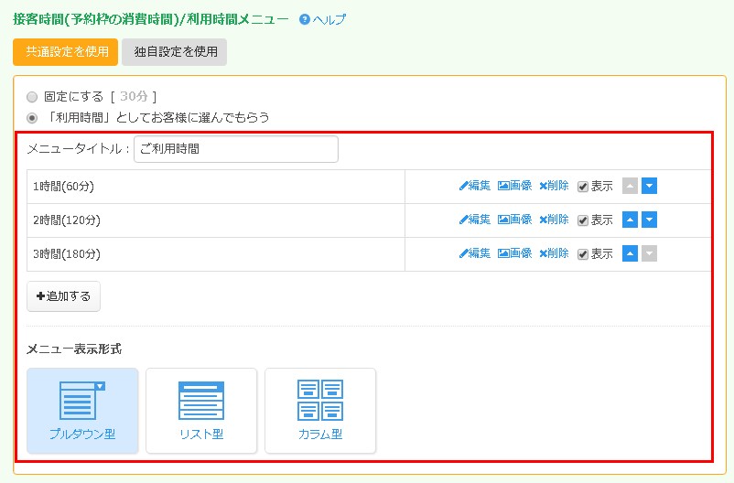Delete the 2時間(120分) entry
The width and height of the screenshot is (734, 483).
coord(555,220)
